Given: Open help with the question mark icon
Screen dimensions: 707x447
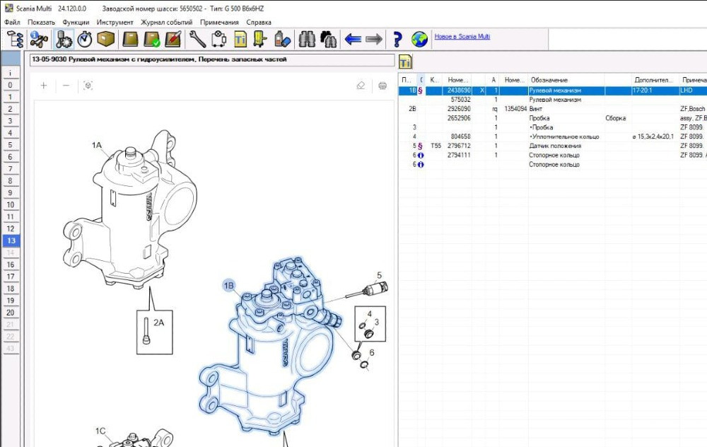Looking at the screenshot, I should point(397,38).
